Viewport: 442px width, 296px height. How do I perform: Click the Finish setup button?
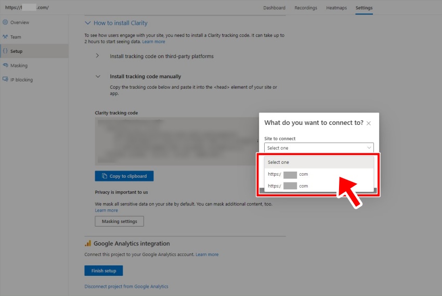click(x=103, y=271)
